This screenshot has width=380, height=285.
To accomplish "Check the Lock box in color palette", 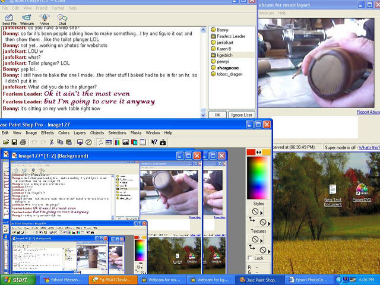I will point(251,258).
